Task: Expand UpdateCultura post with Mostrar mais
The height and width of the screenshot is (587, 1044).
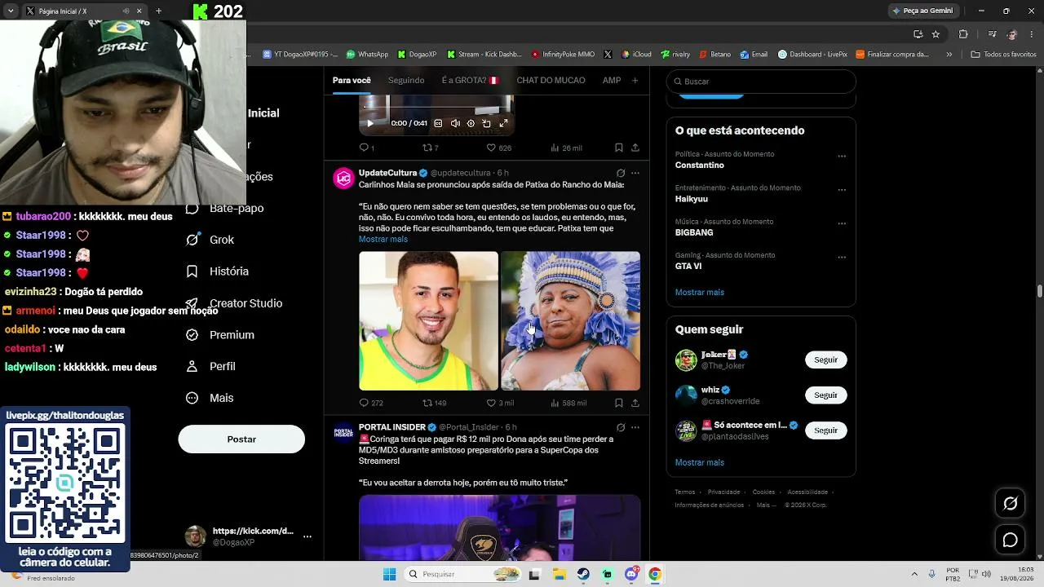Action: pos(383,239)
